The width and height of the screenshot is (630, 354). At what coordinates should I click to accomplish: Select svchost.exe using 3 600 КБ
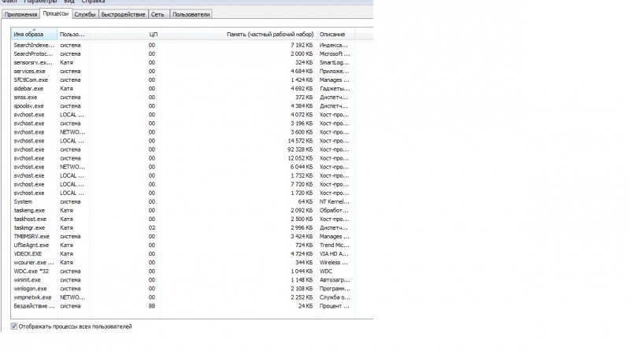[x=183, y=132]
